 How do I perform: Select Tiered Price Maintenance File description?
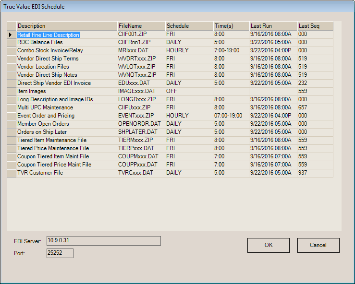(67, 148)
